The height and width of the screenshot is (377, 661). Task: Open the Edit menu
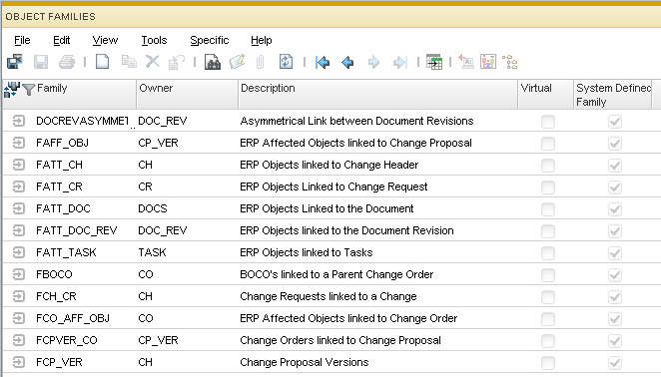[x=61, y=40]
